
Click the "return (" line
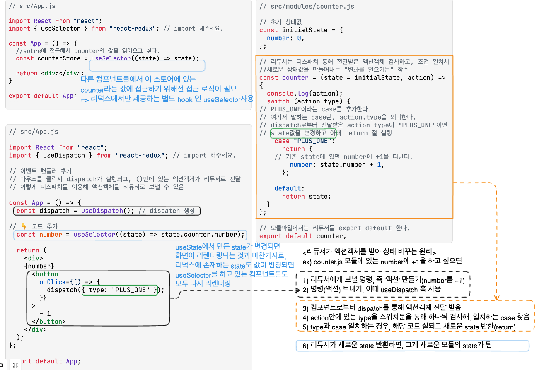click(x=32, y=250)
